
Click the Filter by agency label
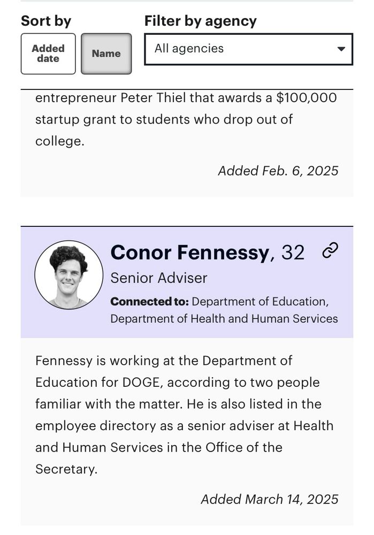pos(200,21)
